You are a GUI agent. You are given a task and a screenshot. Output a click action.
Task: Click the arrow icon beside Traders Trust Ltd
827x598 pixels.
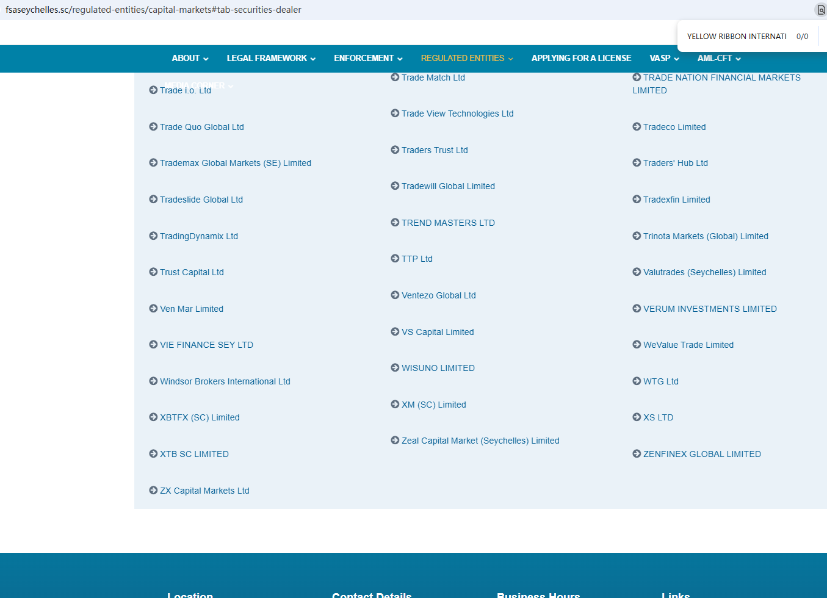click(395, 149)
